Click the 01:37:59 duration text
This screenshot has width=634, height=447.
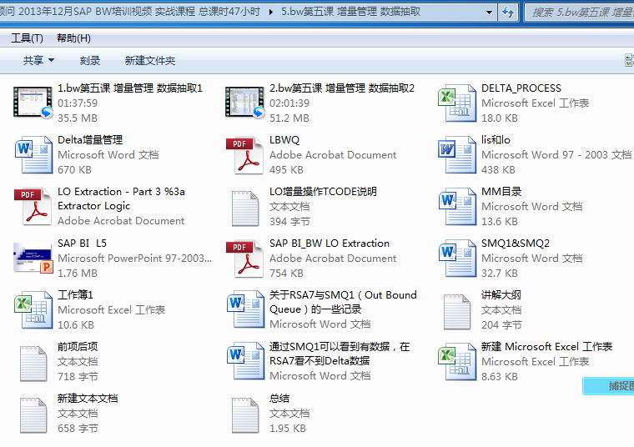[78, 103]
